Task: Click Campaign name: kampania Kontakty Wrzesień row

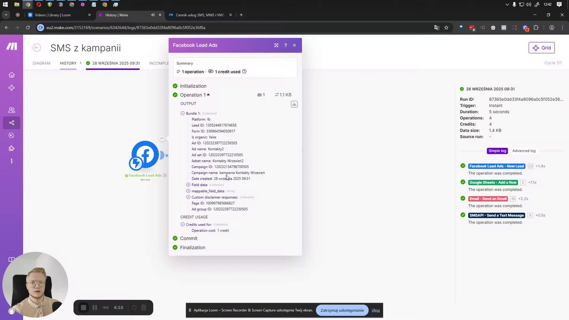Action: (x=228, y=172)
